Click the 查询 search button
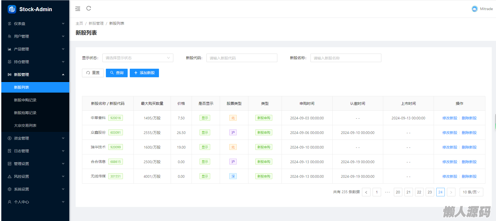 pos(117,73)
